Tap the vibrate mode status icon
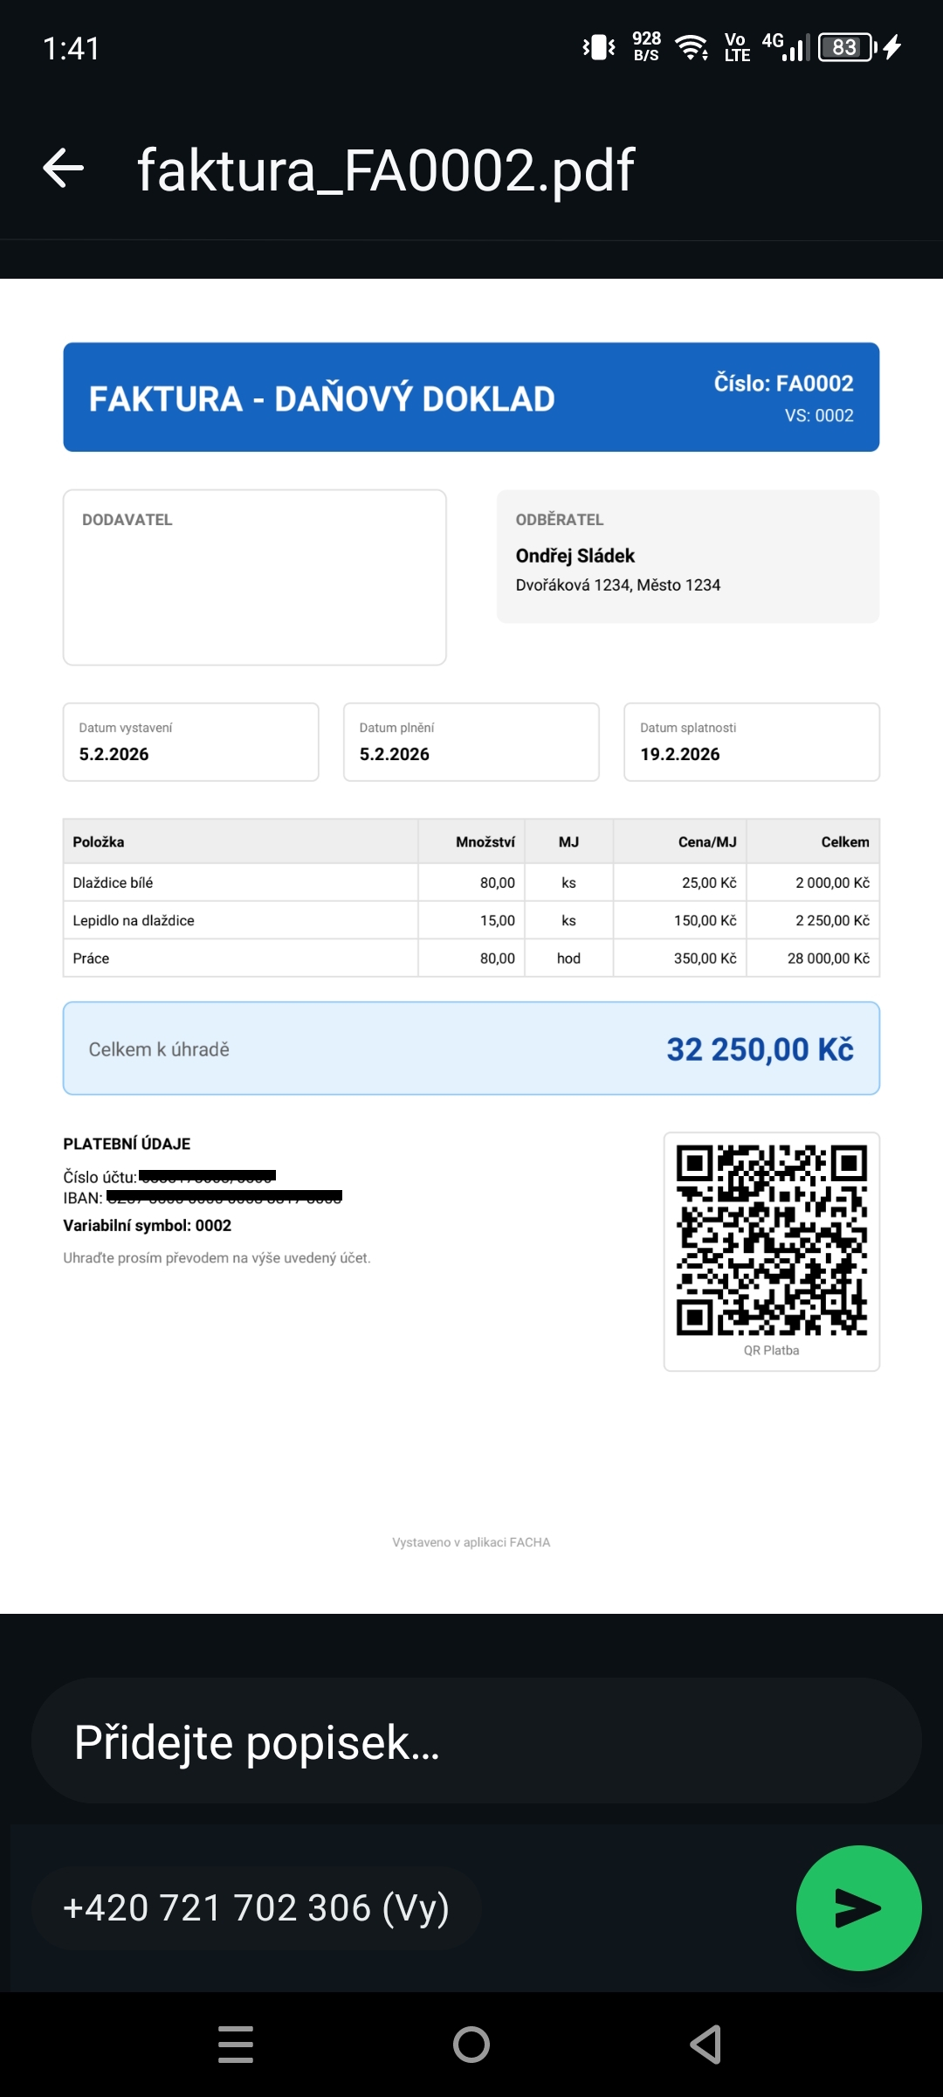943x2097 pixels. [x=599, y=47]
